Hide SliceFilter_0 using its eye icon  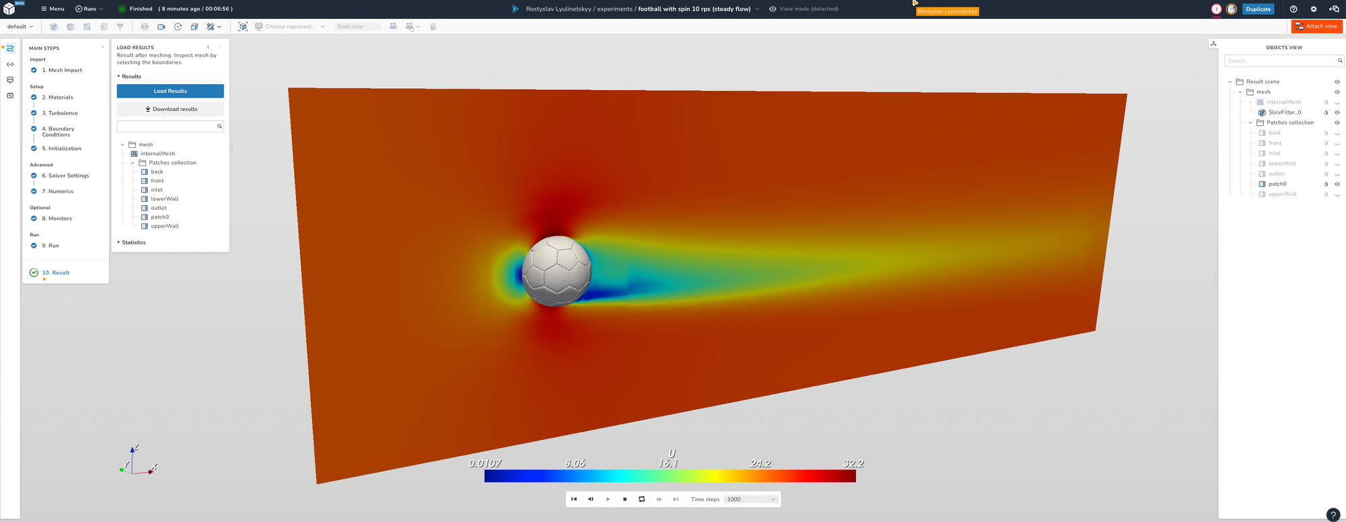tap(1337, 112)
